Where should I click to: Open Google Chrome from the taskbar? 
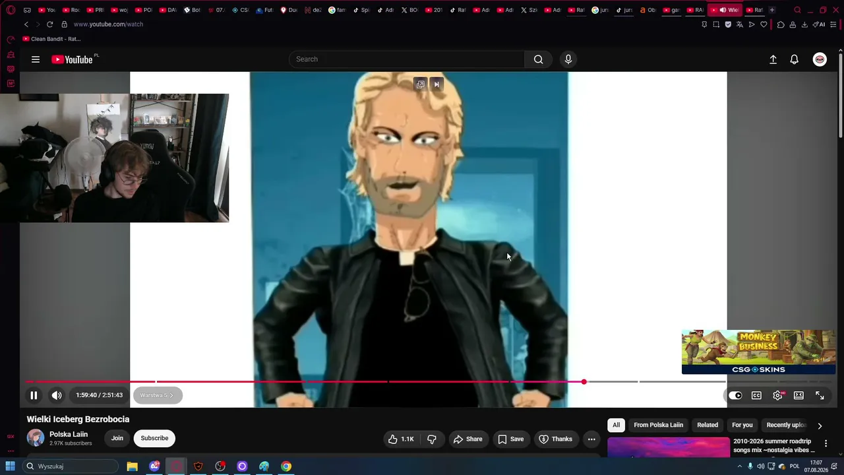click(286, 466)
